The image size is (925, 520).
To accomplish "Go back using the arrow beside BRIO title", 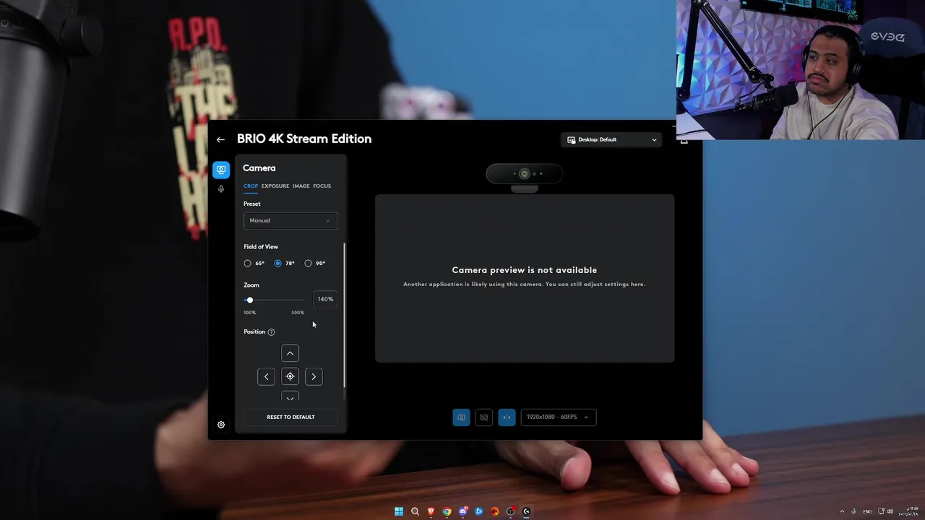I will 220,140.
